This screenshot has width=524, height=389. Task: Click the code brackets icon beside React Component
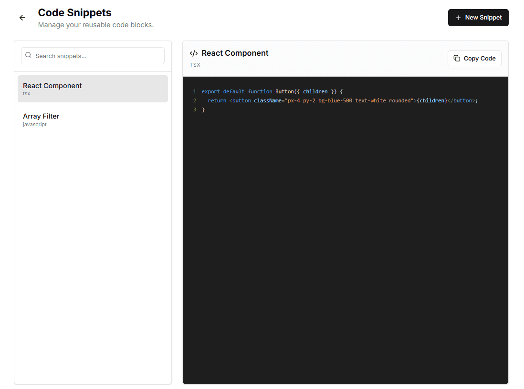(194, 53)
